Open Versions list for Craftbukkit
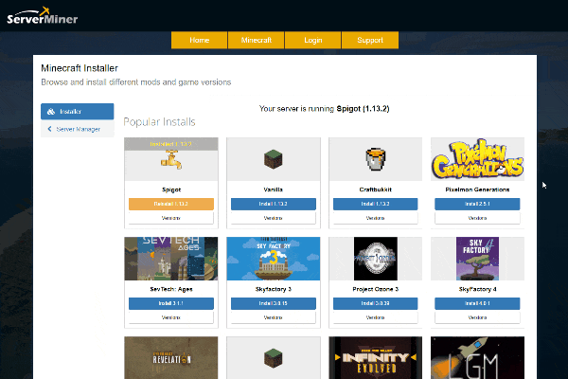The width and height of the screenshot is (568, 379). tap(375, 218)
